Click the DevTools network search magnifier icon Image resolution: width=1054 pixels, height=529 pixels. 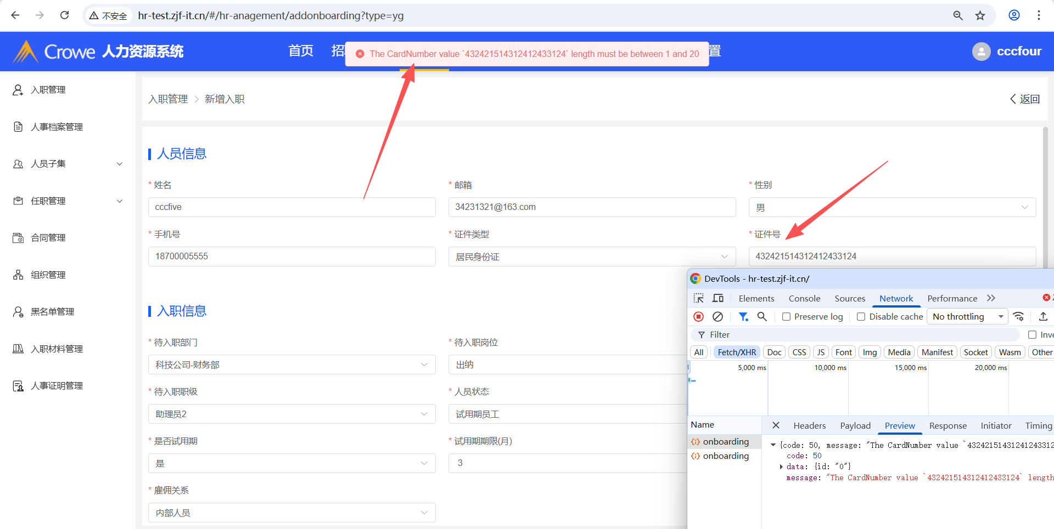(x=762, y=317)
